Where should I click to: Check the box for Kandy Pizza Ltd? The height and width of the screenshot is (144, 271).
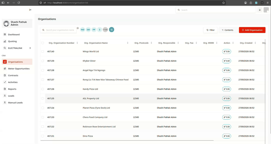[43, 89]
